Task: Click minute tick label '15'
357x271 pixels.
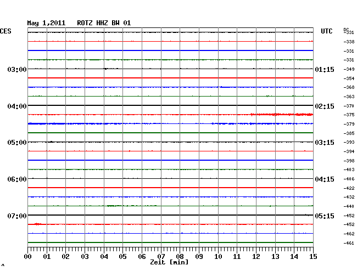Action: (x=313, y=257)
